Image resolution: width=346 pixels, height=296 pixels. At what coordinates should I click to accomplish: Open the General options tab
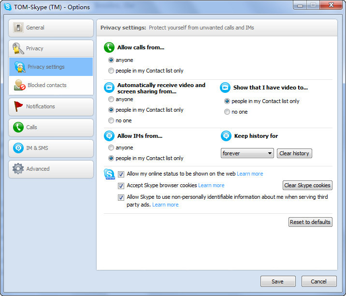(51, 28)
